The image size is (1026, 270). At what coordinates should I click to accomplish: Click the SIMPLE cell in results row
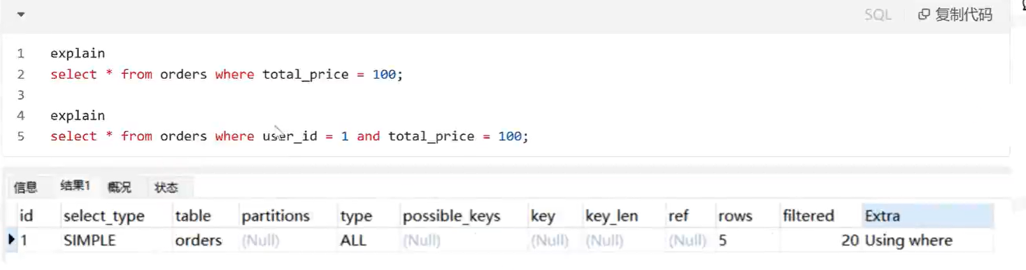90,240
